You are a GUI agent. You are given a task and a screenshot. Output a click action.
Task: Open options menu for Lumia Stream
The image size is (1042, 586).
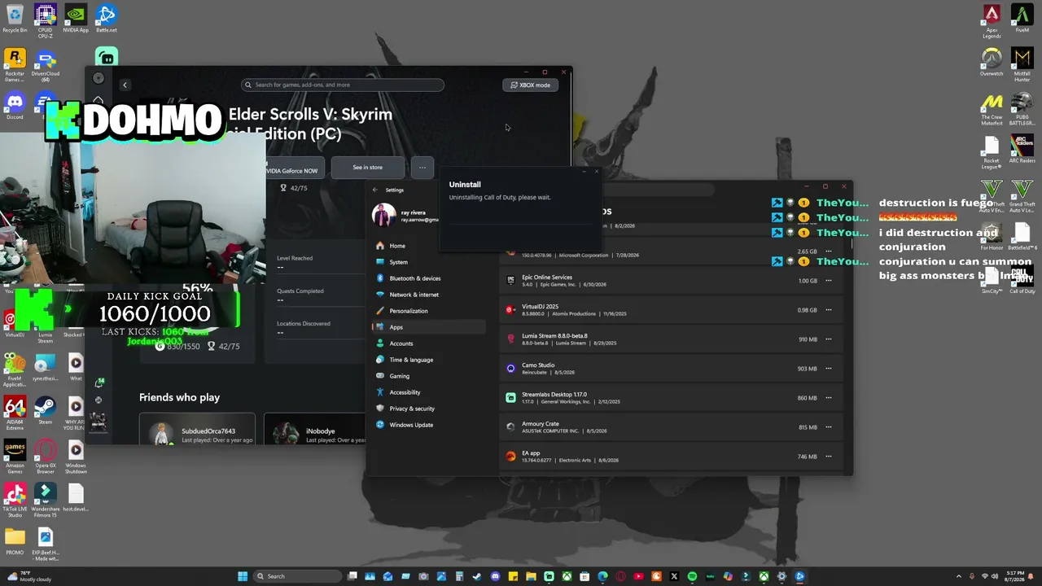(x=829, y=339)
